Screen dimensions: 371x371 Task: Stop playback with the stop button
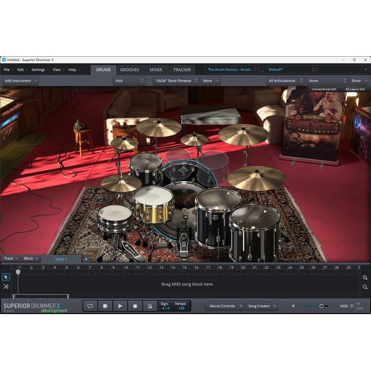click(x=105, y=306)
